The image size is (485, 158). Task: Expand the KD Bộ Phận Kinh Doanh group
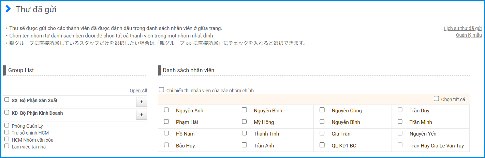(x=141, y=115)
